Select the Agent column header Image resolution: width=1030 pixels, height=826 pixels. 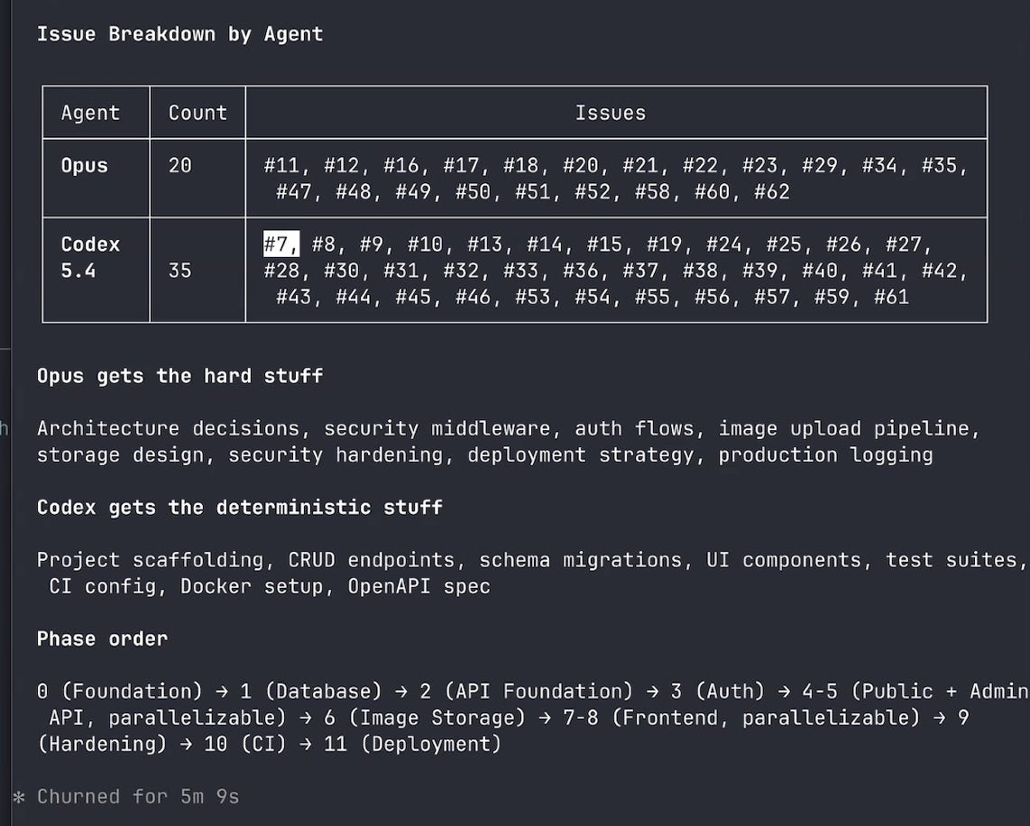pyautogui.click(x=90, y=113)
